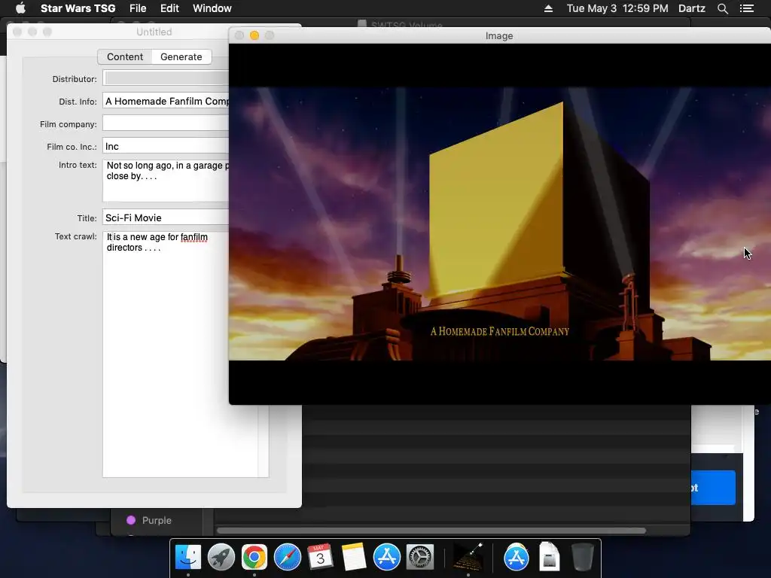Image resolution: width=771 pixels, height=578 pixels.
Task: Click the eject icon in menu bar
Action: pyautogui.click(x=548, y=8)
